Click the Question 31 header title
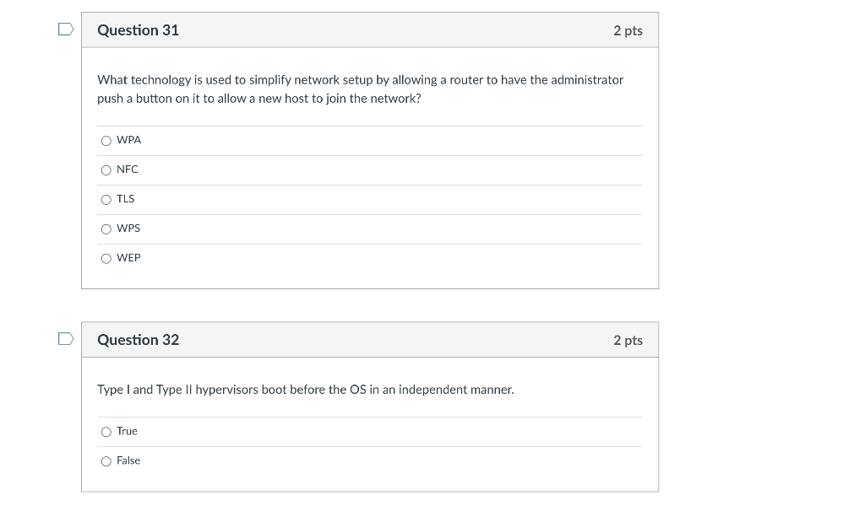Screen dimensions: 865x506 pos(138,30)
